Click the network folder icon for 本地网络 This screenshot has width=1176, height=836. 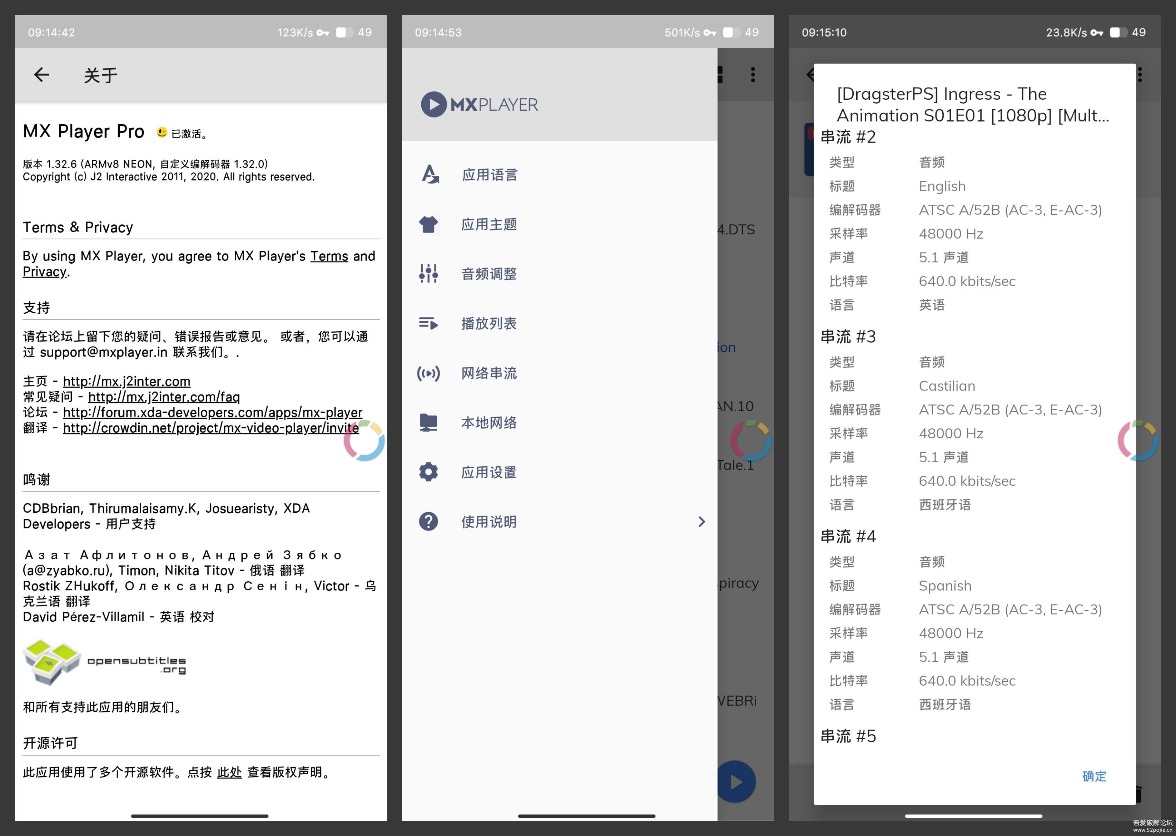(x=428, y=423)
